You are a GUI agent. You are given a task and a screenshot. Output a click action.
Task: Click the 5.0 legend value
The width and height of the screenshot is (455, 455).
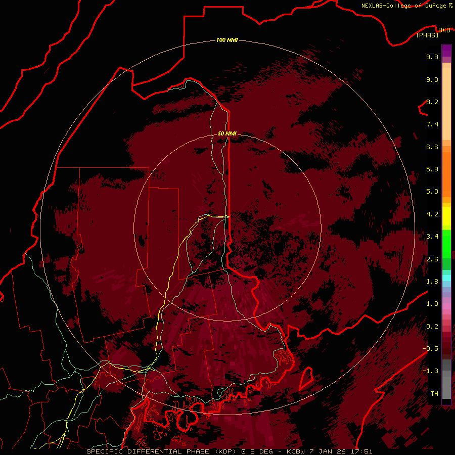[x=432, y=192]
